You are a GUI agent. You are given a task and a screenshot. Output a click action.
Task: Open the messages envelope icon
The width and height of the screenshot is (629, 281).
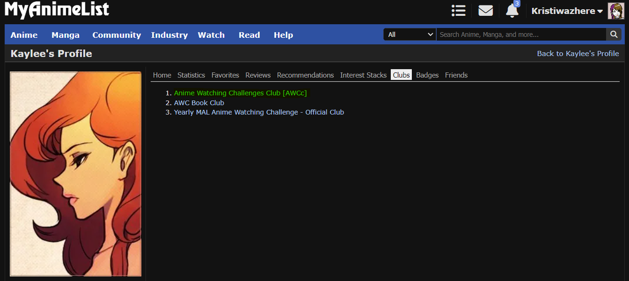pyautogui.click(x=486, y=10)
